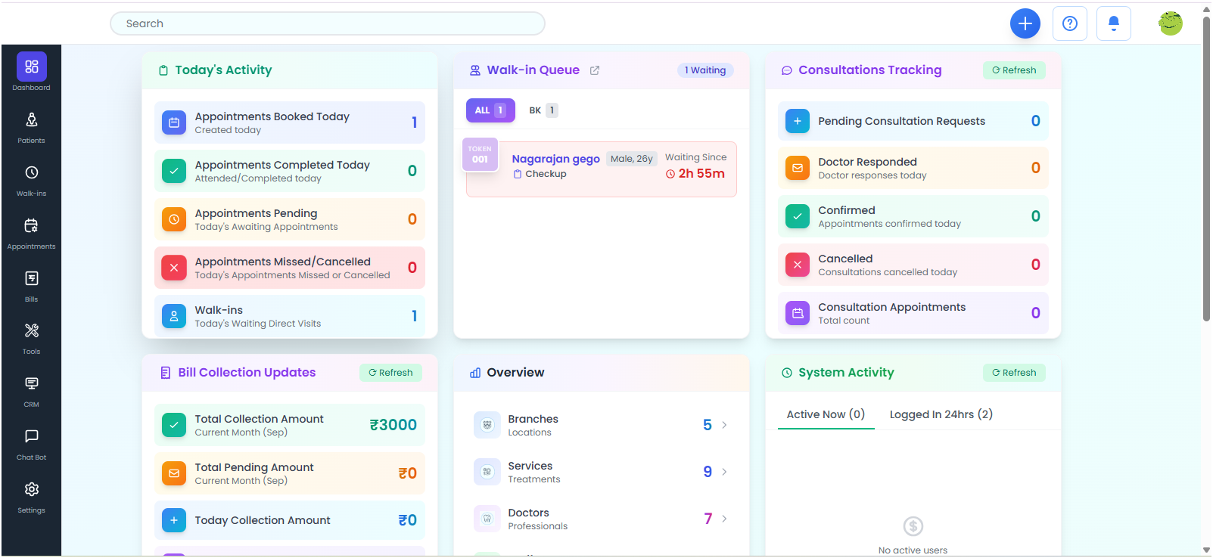Click the Total Collection Amount row

(290, 425)
